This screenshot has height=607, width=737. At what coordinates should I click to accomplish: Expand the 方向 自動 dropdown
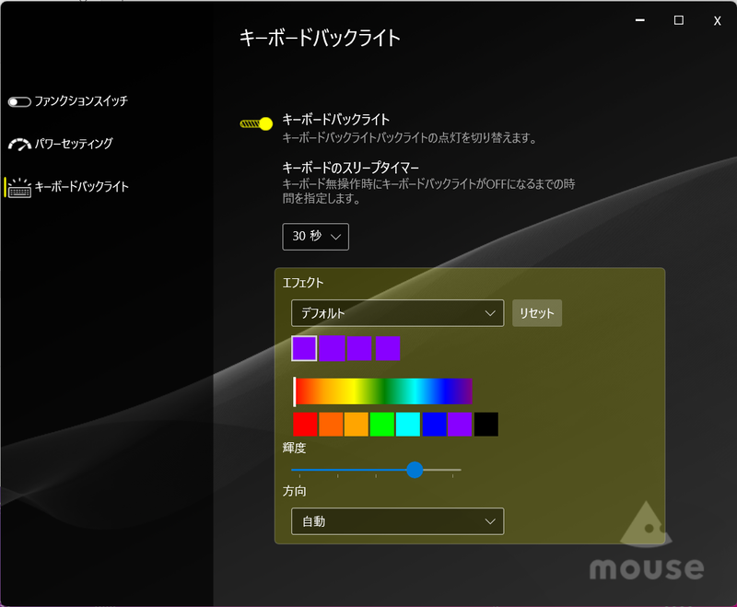point(396,521)
